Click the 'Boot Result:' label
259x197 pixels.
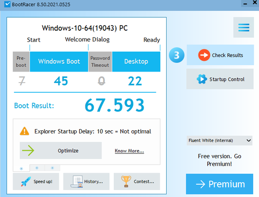point(34,105)
